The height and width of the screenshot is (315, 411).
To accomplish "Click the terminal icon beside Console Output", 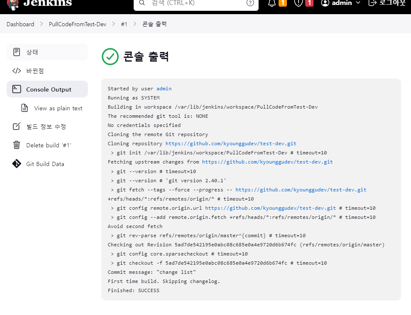I will tap(17, 89).
